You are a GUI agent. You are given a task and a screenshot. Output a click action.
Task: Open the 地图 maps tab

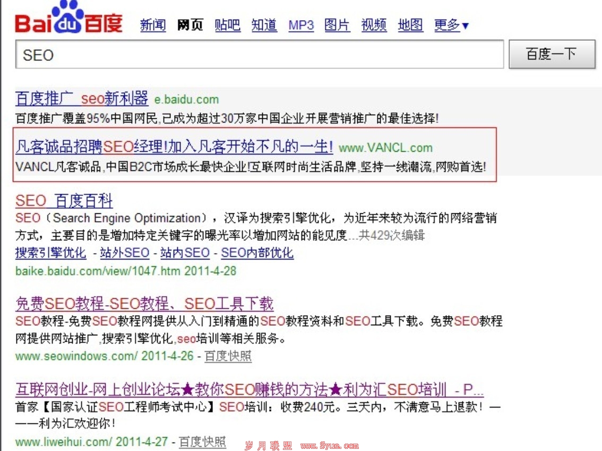click(410, 25)
